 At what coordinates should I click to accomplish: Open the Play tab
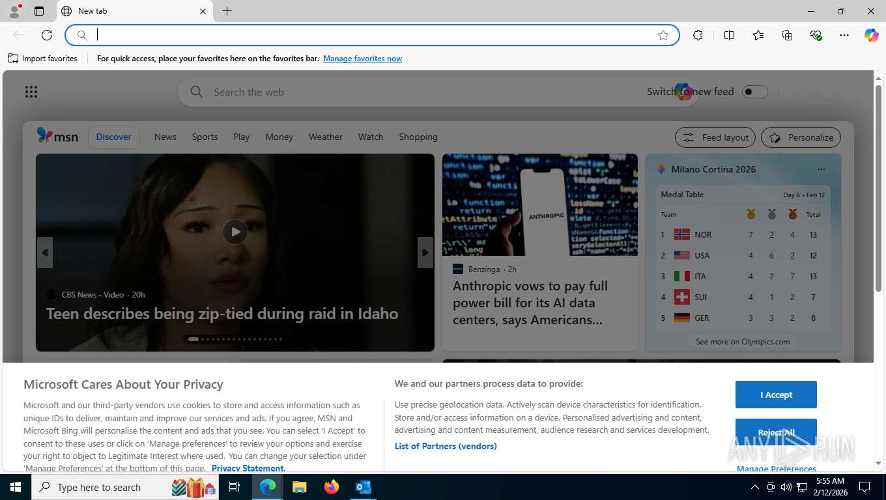pyautogui.click(x=241, y=137)
